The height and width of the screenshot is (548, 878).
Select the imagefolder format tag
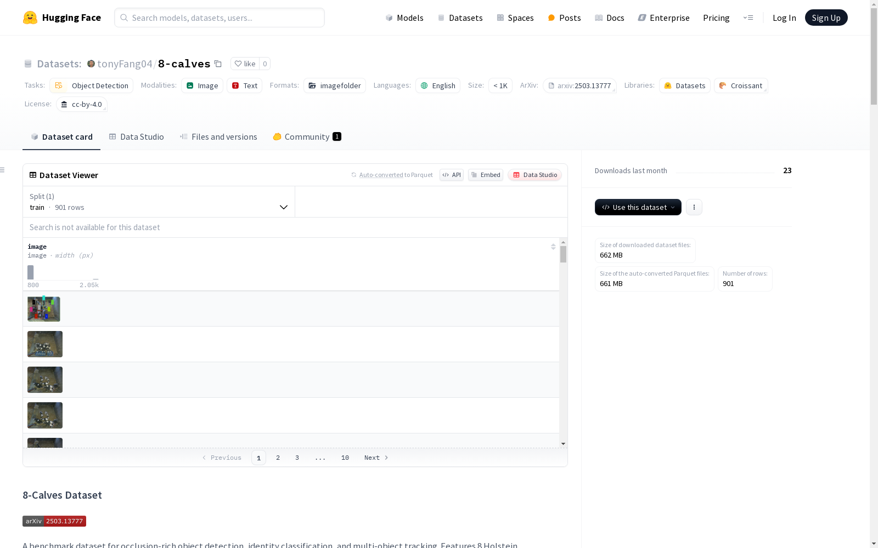coord(335,85)
